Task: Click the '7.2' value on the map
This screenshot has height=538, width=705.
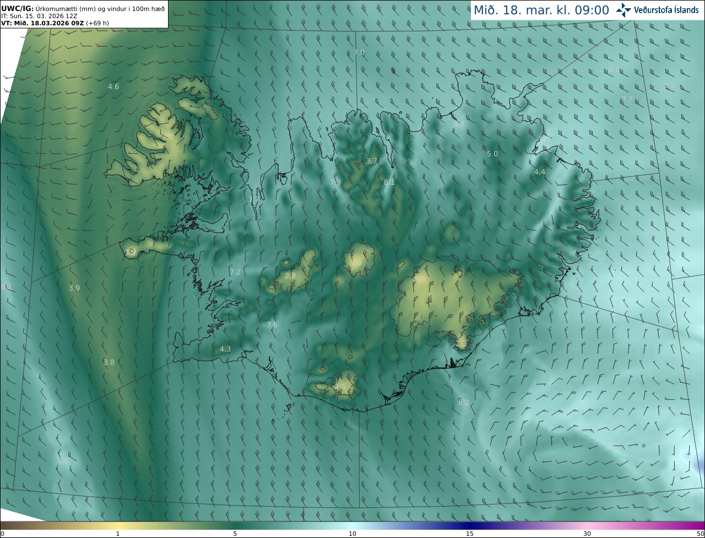Action: coord(235,272)
